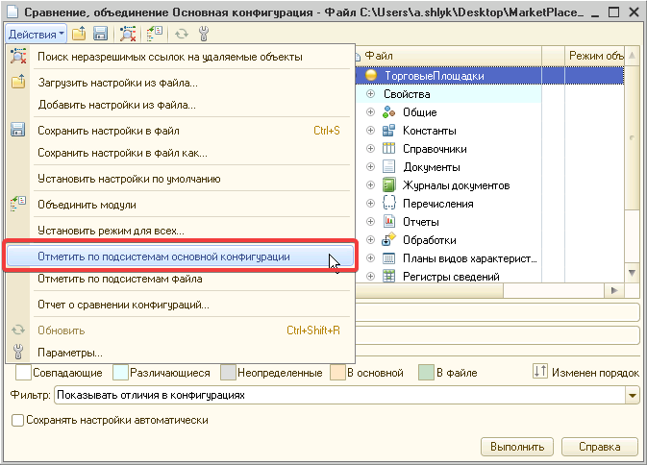Click the merge modules toolbar icon
Image resolution: width=647 pixels, height=465 pixels.
point(156,34)
